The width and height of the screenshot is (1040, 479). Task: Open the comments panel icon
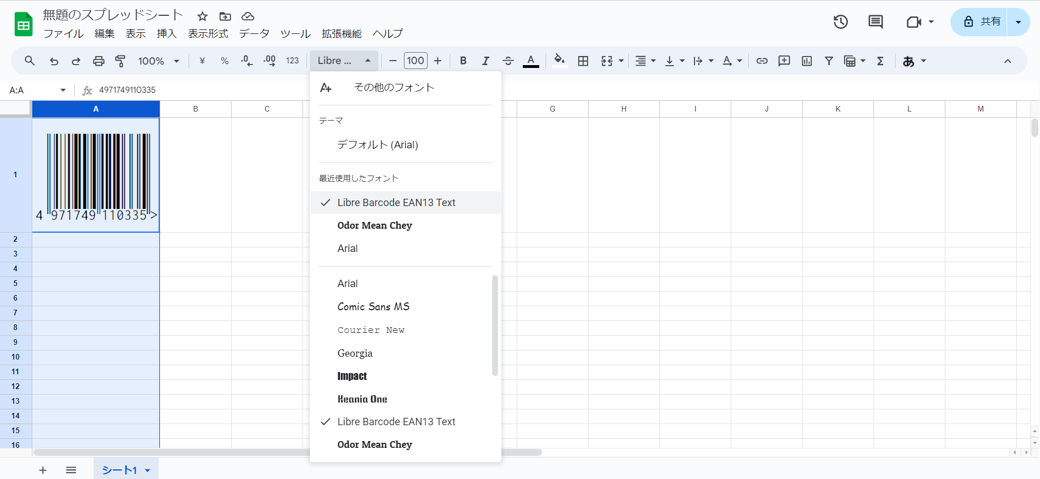tap(876, 22)
